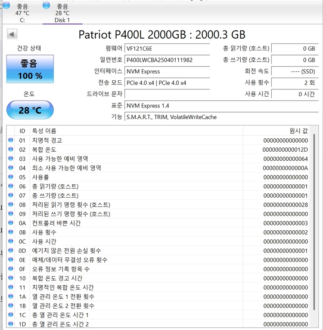
Task: Select row 열 관리 온도 2 전환 횟수
Action: pos(158,306)
